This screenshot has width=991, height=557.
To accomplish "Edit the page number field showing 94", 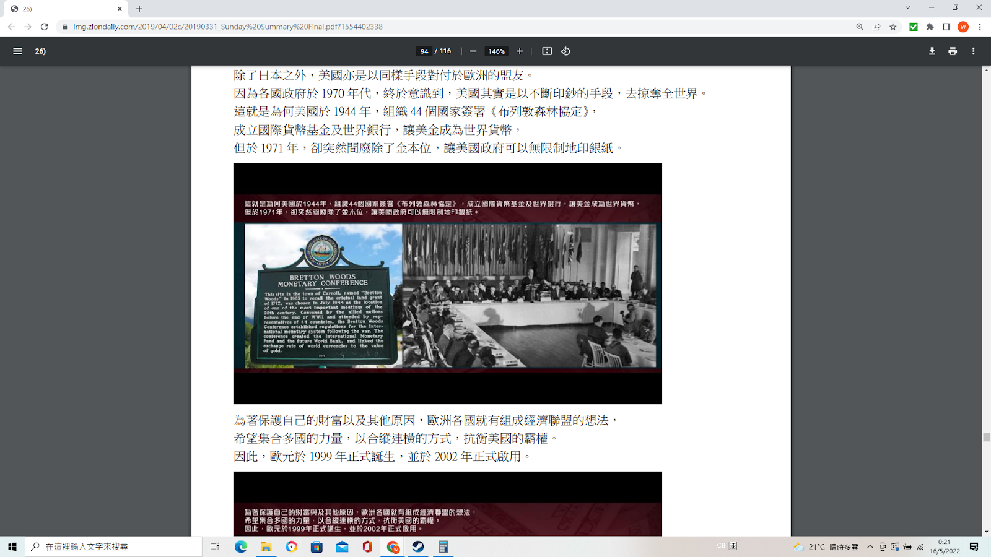I will 424,51.
